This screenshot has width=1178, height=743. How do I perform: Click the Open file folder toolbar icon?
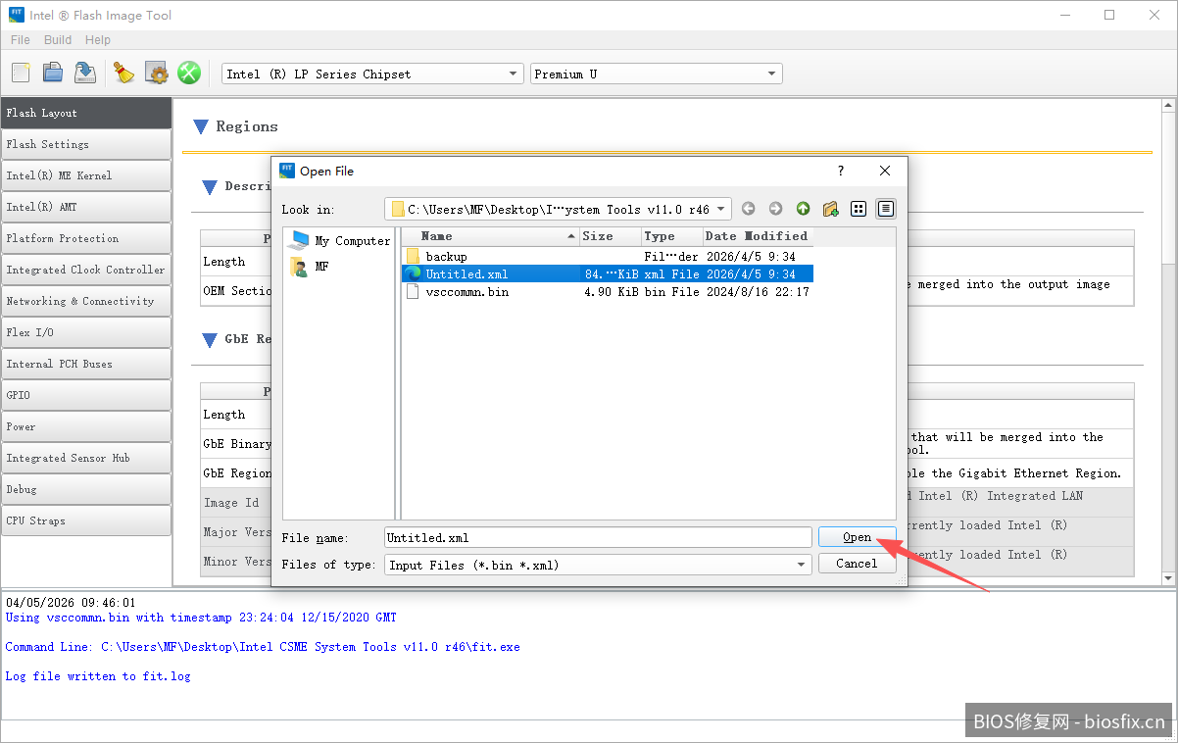click(x=53, y=73)
